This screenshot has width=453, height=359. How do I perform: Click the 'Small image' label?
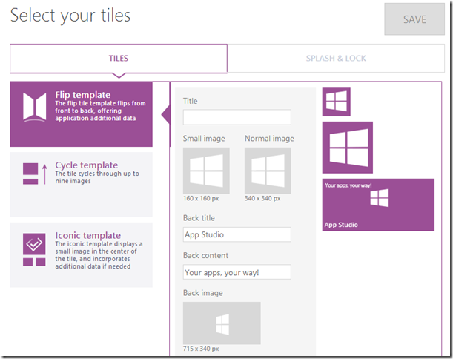204,139
